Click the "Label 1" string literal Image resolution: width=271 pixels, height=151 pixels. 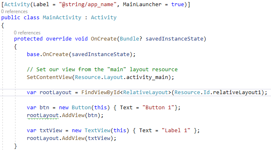point(176,131)
